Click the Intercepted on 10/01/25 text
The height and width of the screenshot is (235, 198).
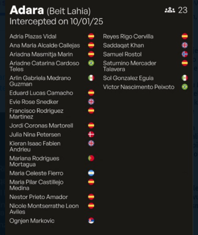(56, 22)
